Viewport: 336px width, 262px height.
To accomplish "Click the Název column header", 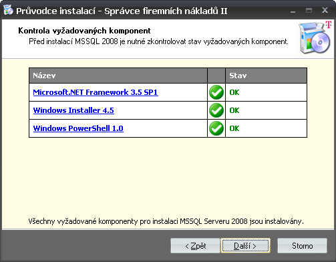I will pos(118,76).
